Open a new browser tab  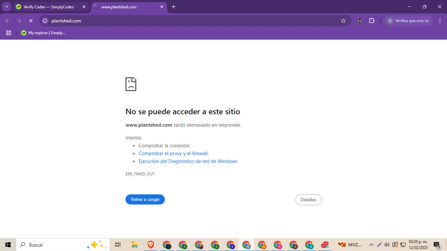174,7
